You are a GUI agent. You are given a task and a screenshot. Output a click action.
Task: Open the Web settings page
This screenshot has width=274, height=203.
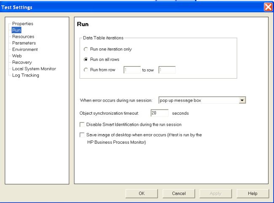tap(17, 56)
